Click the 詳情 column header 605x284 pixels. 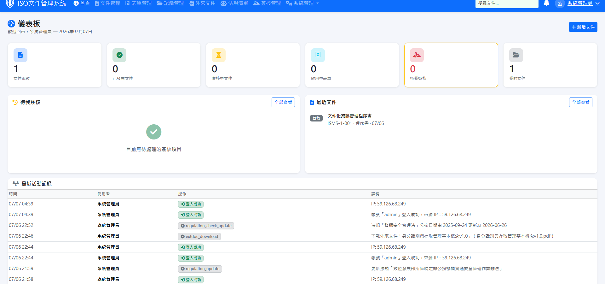click(375, 194)
